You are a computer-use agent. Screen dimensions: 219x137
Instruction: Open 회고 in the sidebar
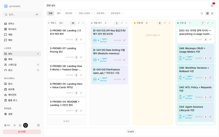click(x=22, y=70)
